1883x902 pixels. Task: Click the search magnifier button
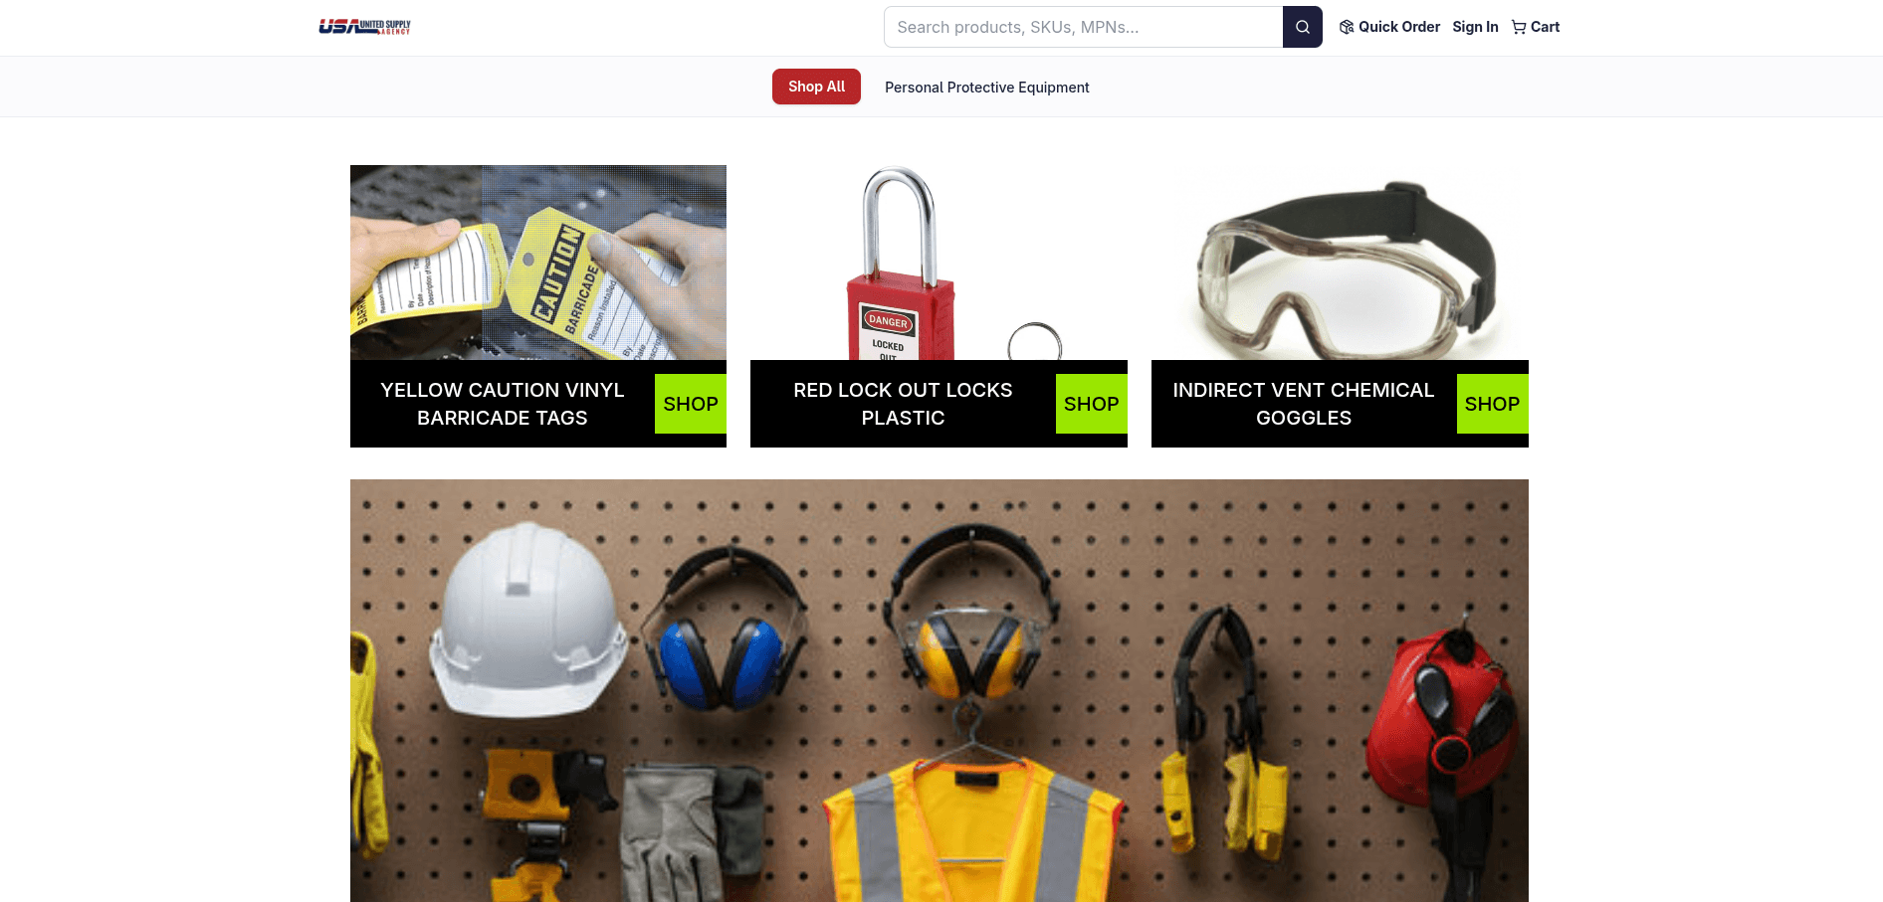tap(1302, 27)
